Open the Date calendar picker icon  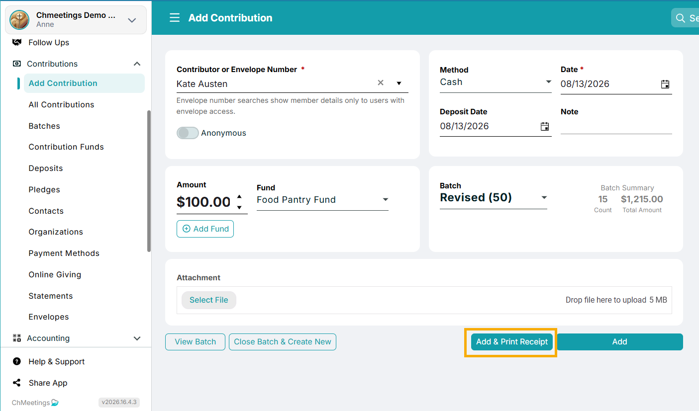click(x=665, y=84)
